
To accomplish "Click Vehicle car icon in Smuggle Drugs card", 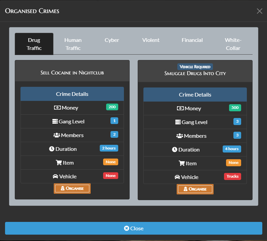I will [x=177, y=177].
